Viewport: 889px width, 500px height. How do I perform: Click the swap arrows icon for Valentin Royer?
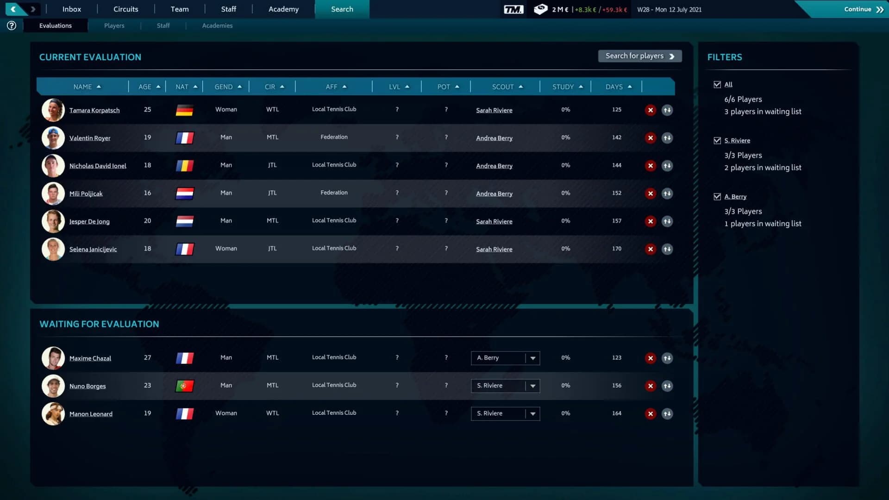[667, 138]
